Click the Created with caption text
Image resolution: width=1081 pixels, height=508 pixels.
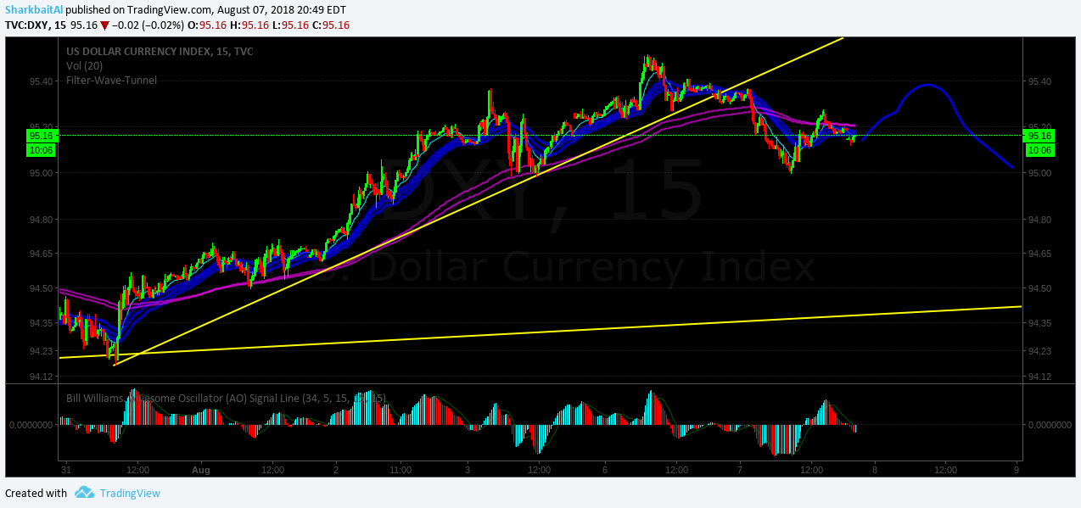(x=36, y=493)
